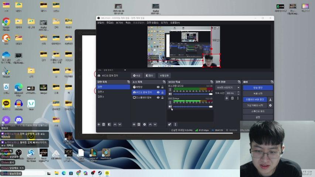Click 녹화 시작 start recording button
This screenshot has height=177, width=315.
coord(258,94)
